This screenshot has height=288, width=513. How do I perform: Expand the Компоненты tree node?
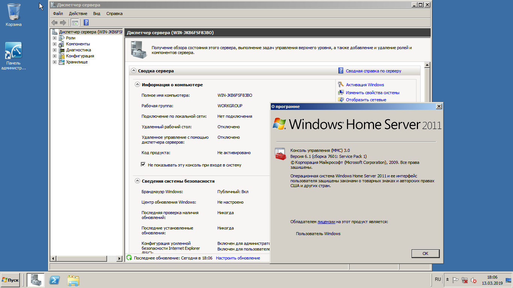(54, 44)
